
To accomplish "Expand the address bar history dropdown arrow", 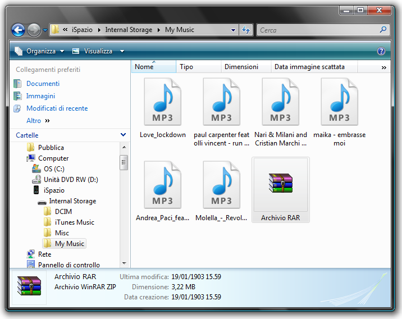I will click(x=234, y=30).
